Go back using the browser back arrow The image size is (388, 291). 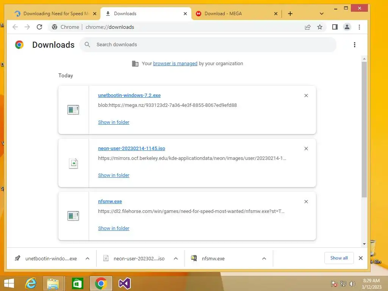tap(15, 27)
